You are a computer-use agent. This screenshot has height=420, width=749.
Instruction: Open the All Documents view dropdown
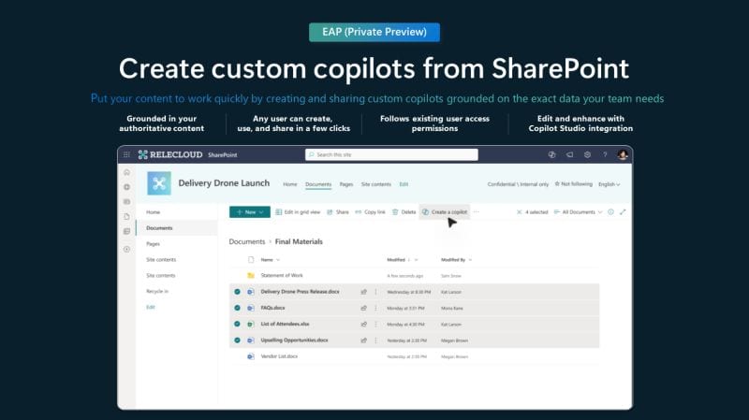click(578, 212)
